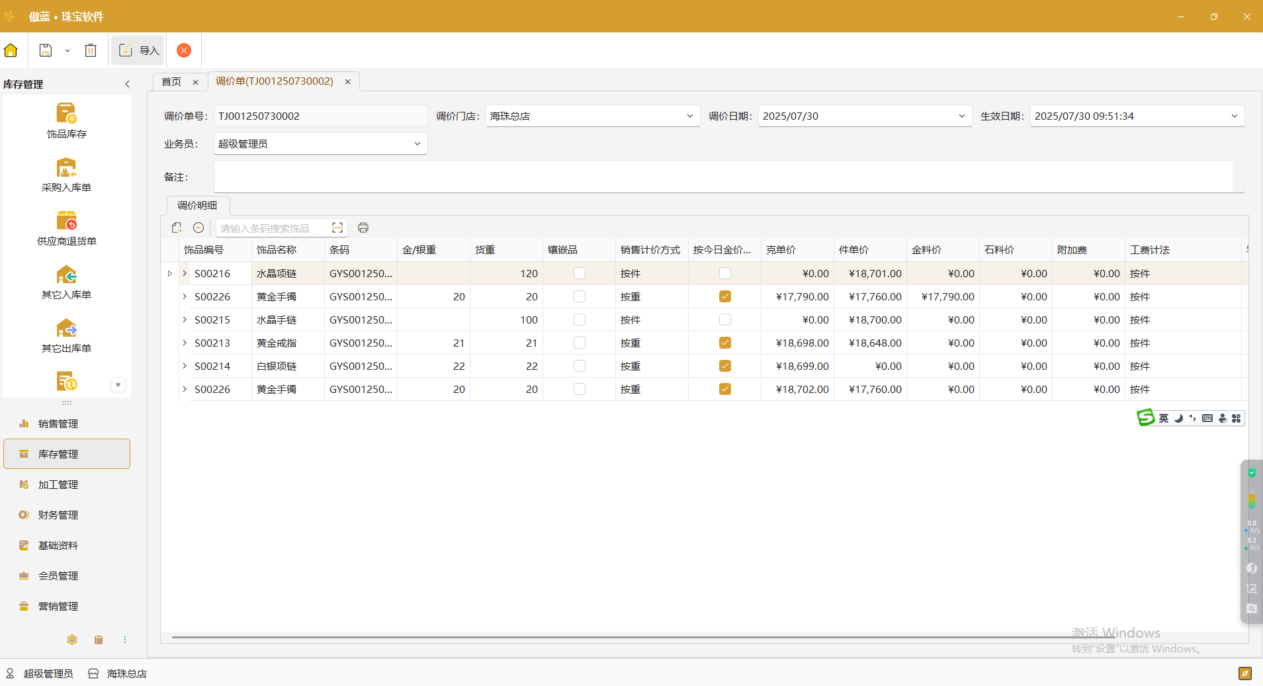
Task: Save the price adjustment with the save icon
Action: [x=45, y=50]
